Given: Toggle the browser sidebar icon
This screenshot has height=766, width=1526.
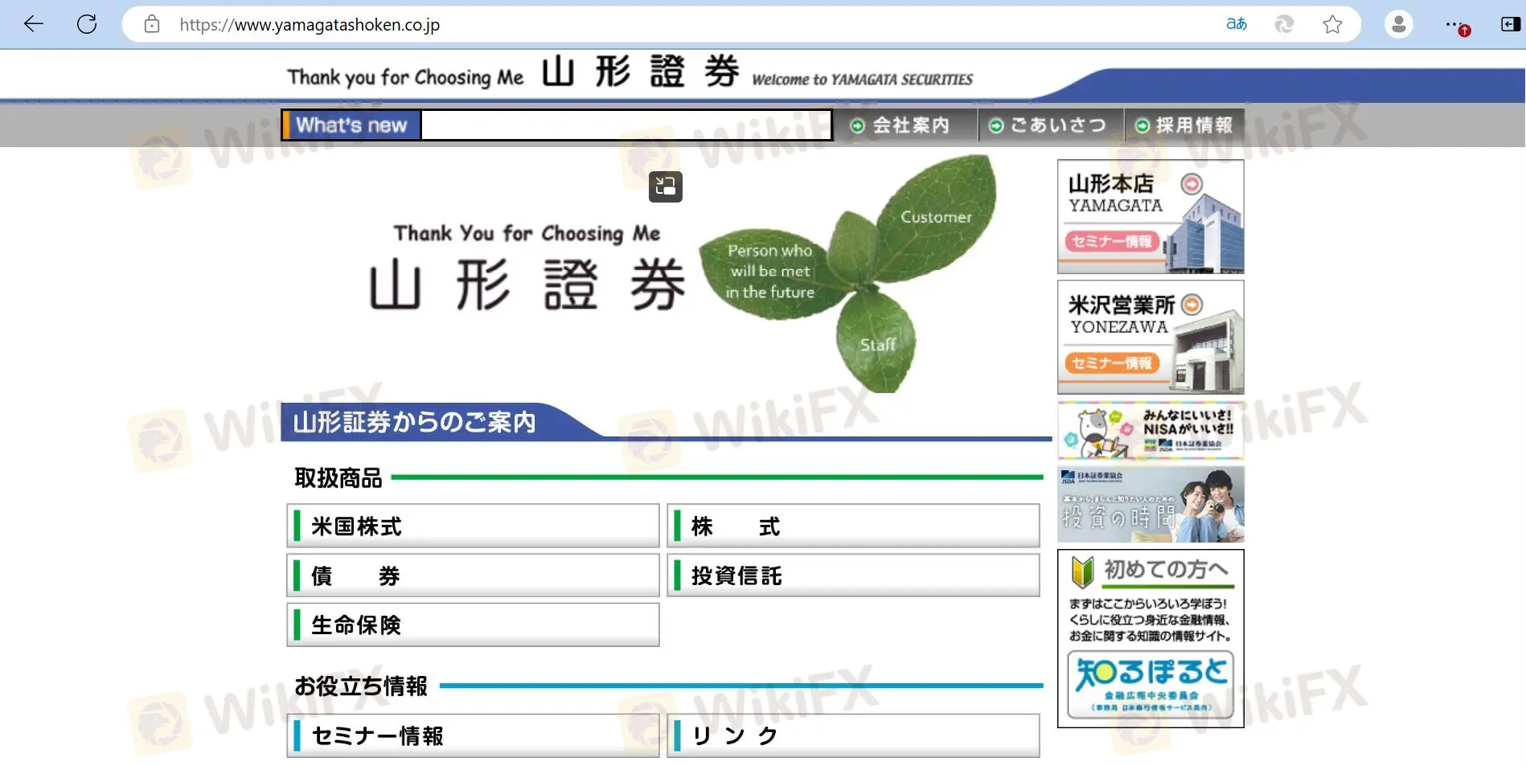Looking at the screenshot, I should pos(1510,24).
